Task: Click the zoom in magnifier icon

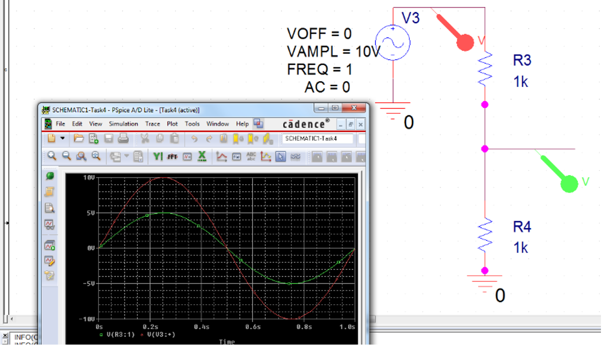Action: [52, 156]
